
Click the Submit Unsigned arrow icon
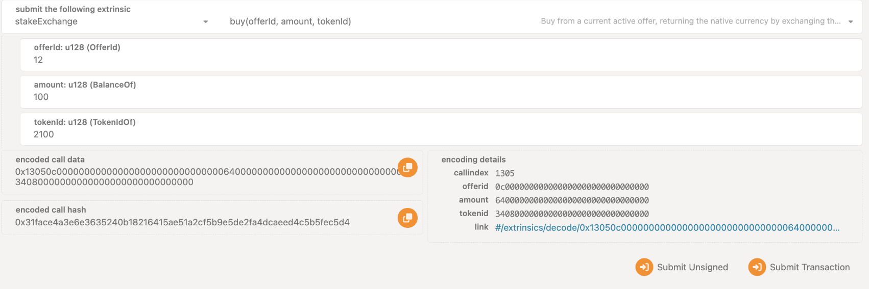644,267
